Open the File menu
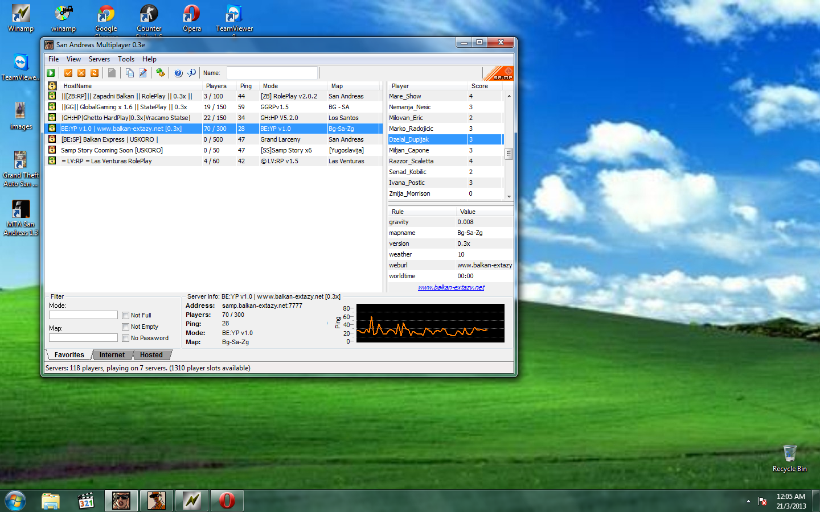 pos(54,59)
